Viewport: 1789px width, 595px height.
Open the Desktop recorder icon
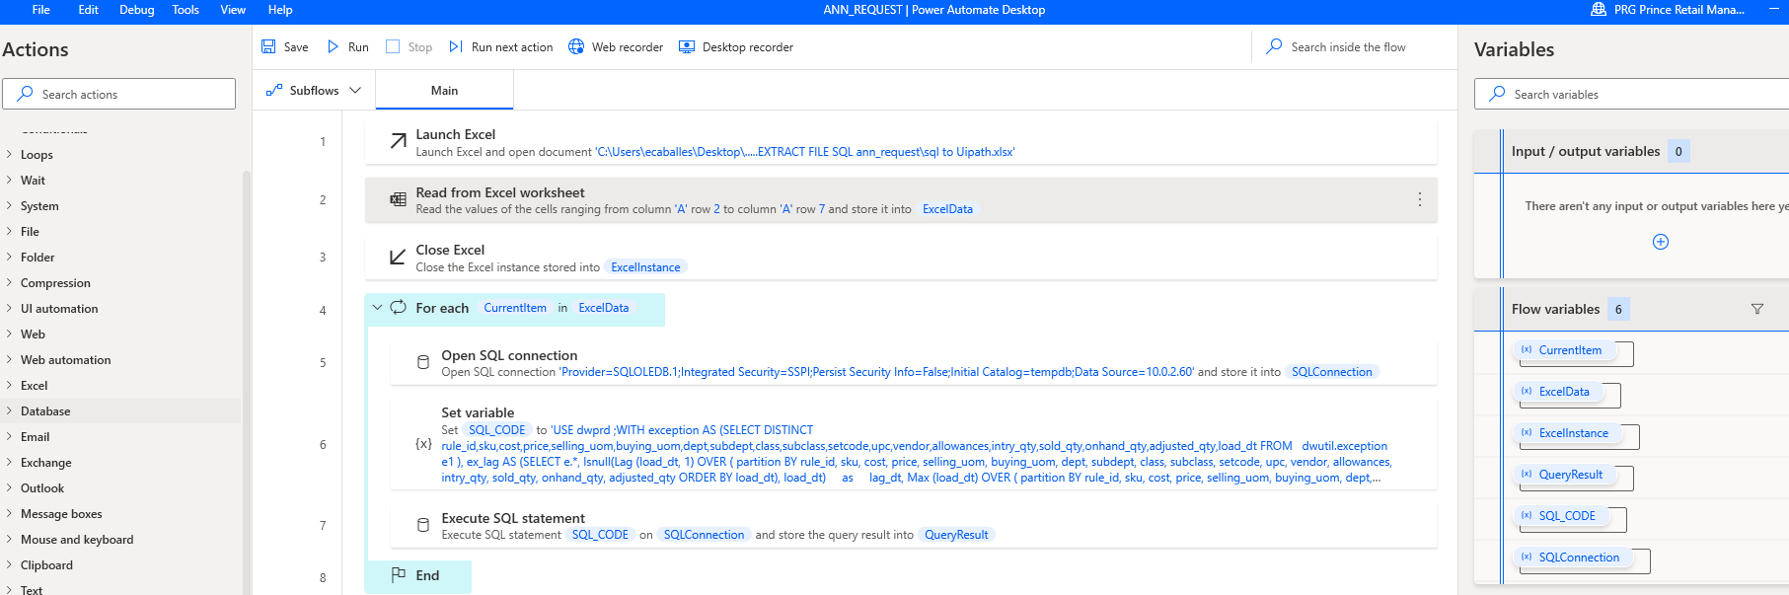[687, 46]
